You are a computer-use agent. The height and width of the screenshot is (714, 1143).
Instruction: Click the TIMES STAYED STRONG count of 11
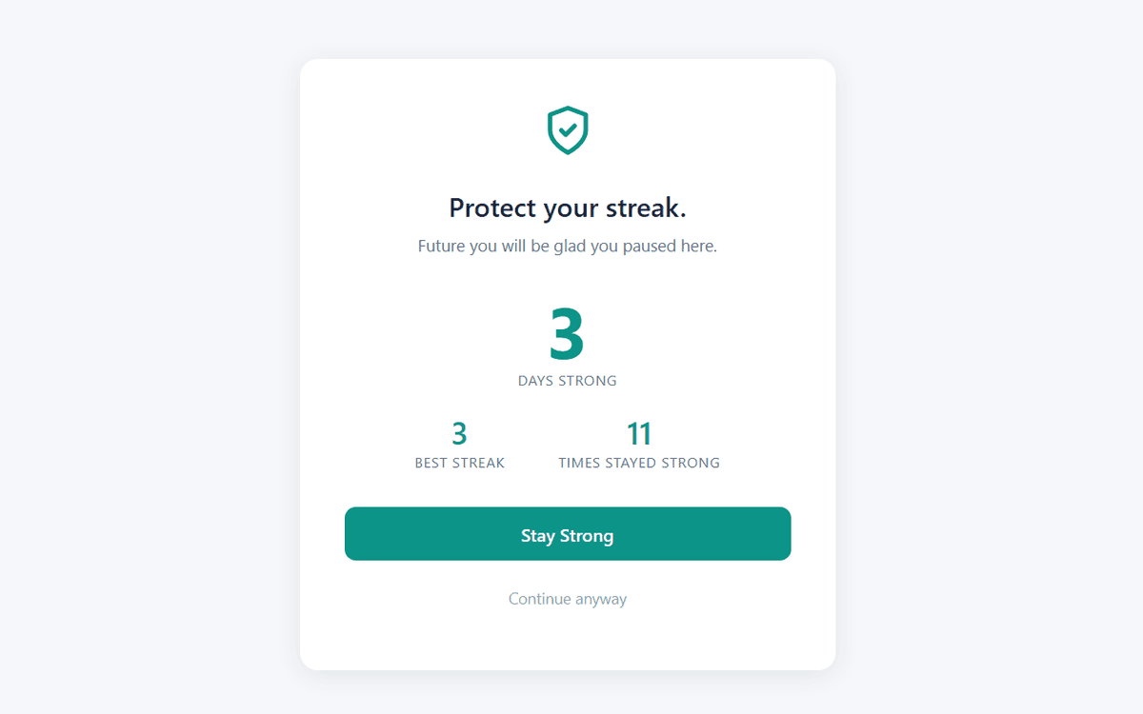click(x=639, y=434)
